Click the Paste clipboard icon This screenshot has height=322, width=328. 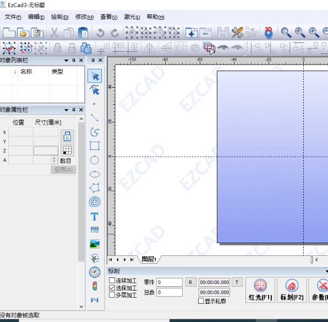[83, 33]
